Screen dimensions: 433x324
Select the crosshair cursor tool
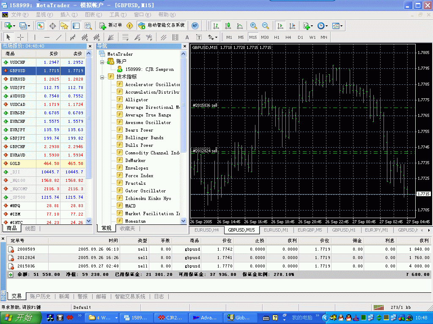click(x=20, y=37)
